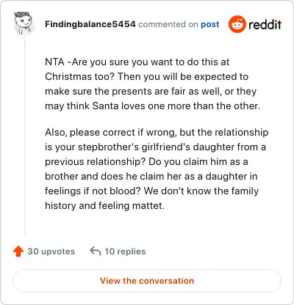Click the "View the conversation" button
294x305 pixels.
pos(147,281)
